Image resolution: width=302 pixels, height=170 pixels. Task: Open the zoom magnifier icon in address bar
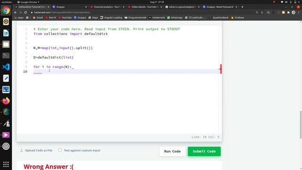click(257, 12)
